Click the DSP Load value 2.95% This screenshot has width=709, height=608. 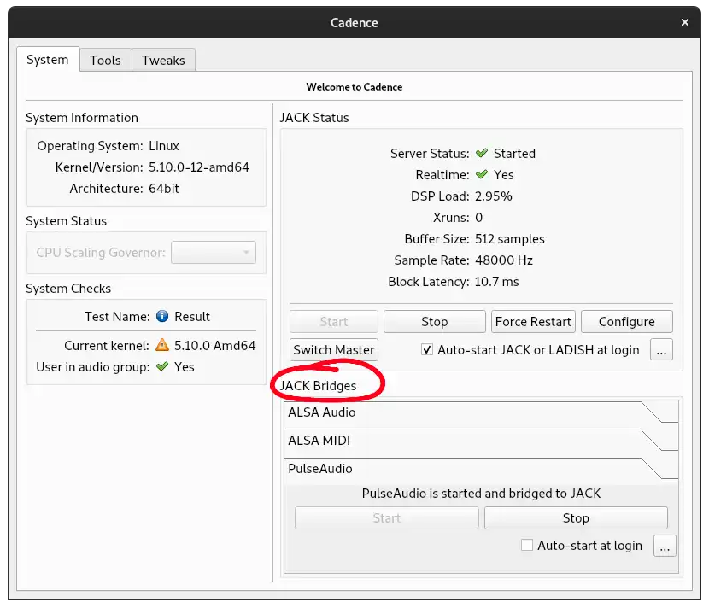click(494, 196)
